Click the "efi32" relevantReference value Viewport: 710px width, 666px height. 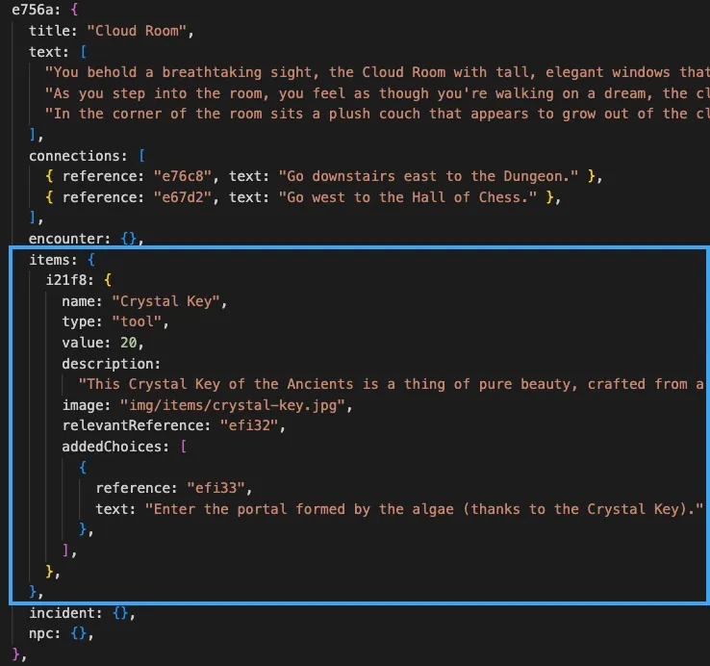(252, 425)
